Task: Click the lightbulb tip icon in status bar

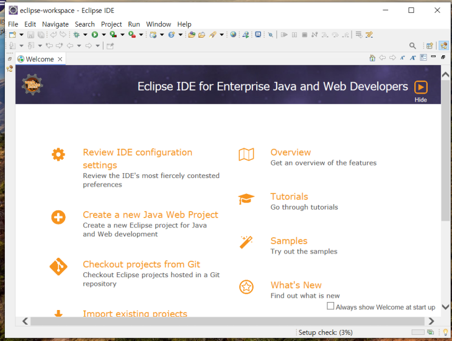Action: [445, 332]
